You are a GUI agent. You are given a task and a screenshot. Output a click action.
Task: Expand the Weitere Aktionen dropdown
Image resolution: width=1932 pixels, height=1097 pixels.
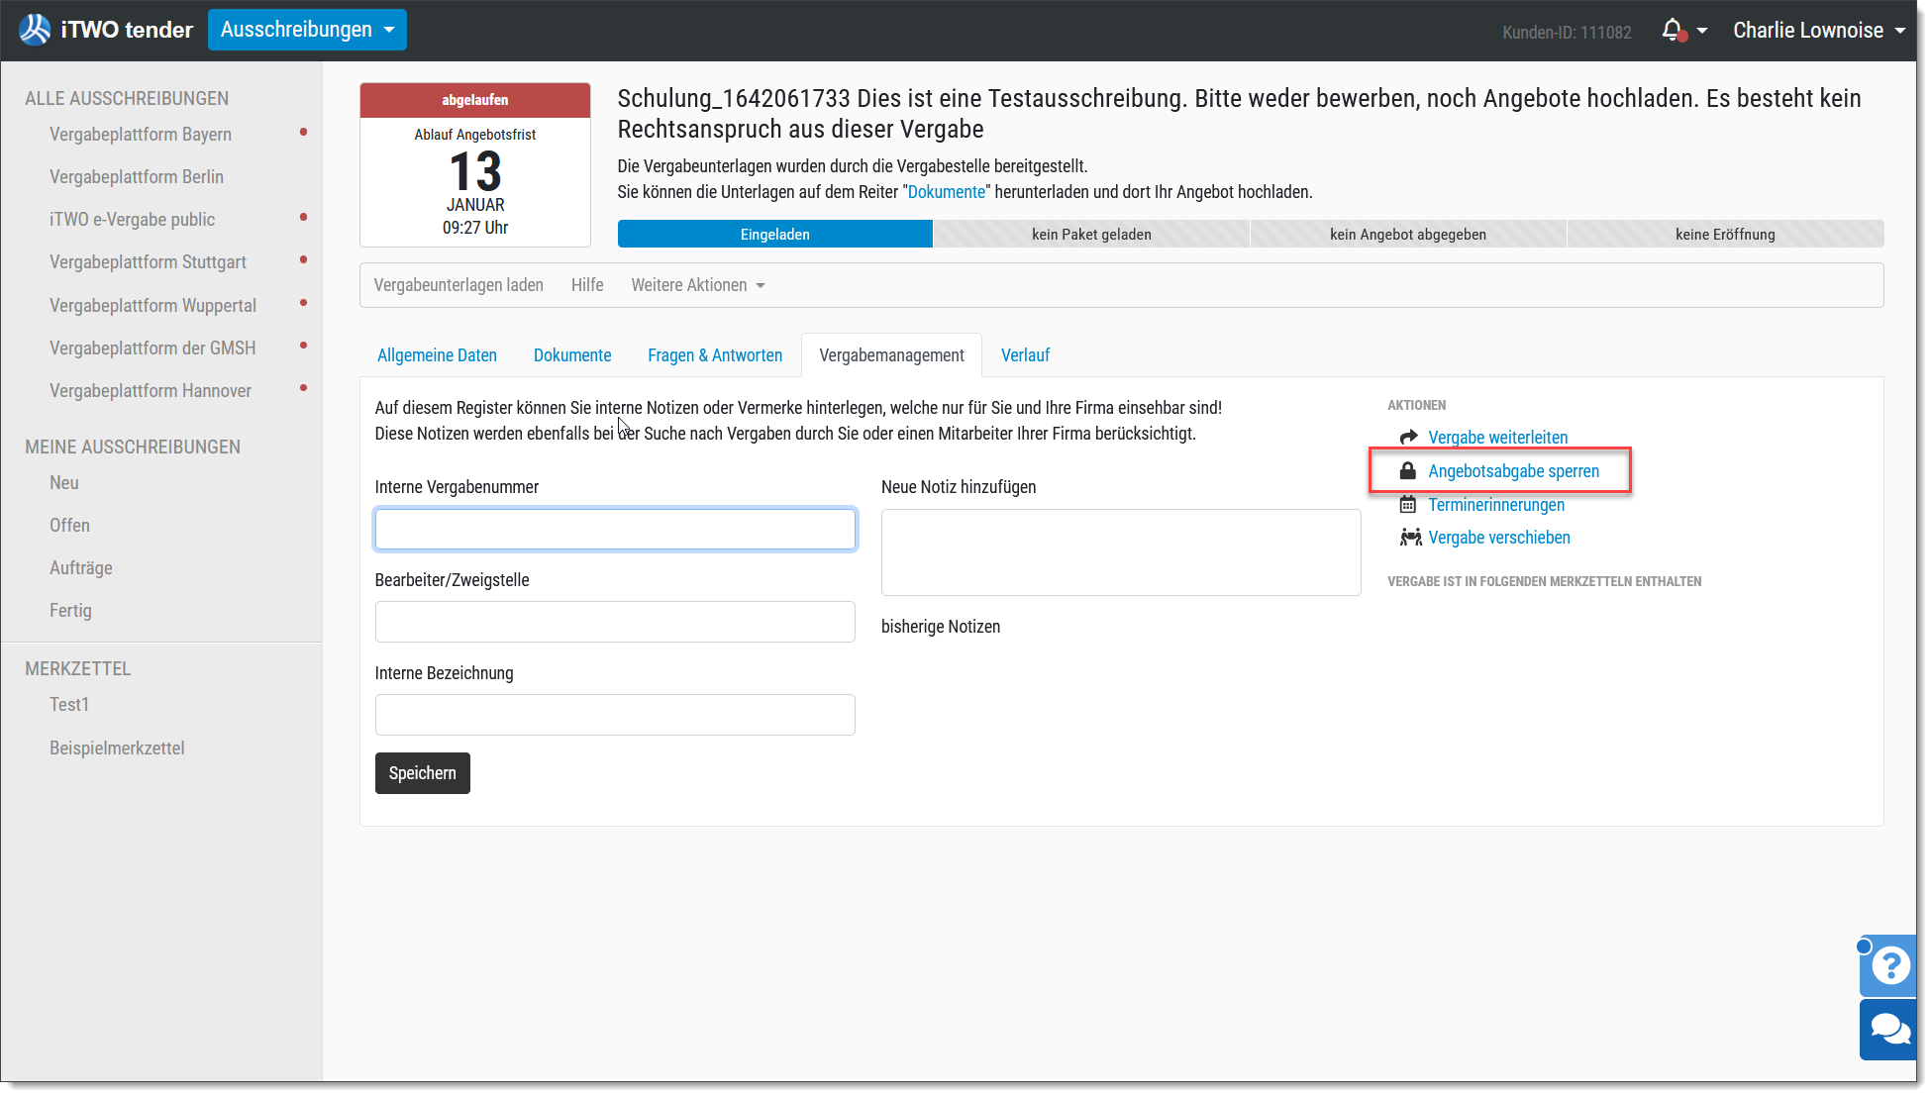pyautogui.click(x=698, y=285)
